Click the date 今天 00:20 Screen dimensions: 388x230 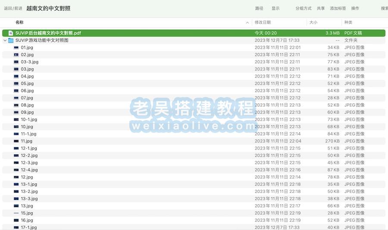coord(266,33)
